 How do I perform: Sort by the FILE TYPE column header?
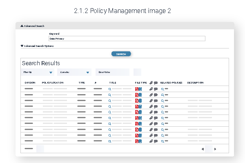141,83
